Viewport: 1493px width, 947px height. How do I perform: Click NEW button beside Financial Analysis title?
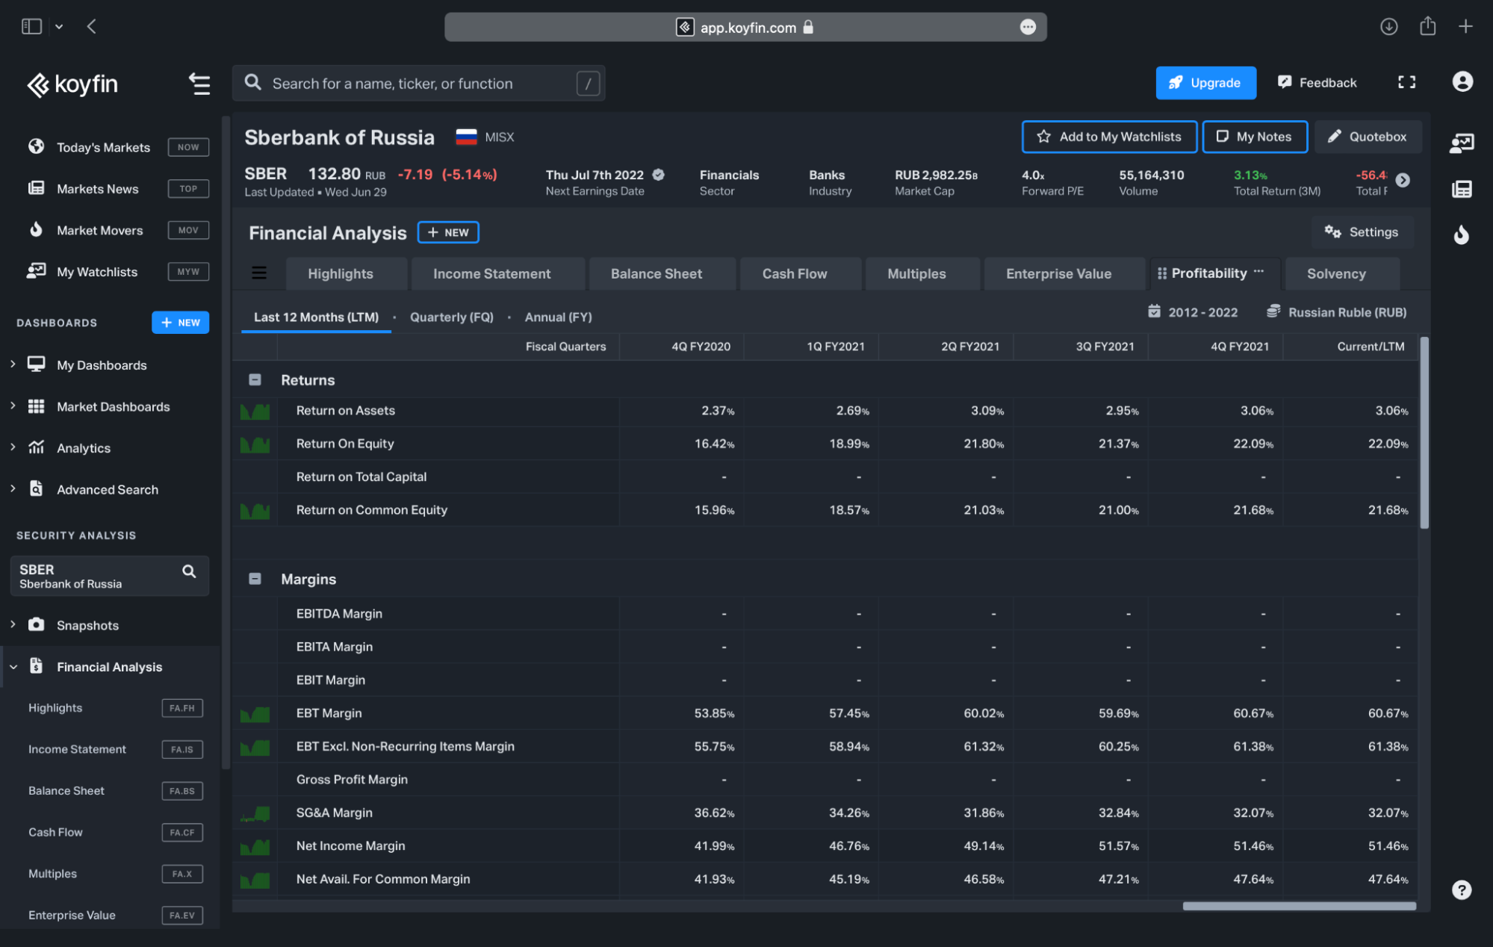coord(448,232)
